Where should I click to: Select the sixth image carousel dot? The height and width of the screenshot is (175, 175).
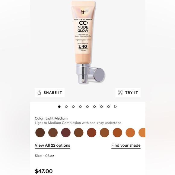(94, 107)
